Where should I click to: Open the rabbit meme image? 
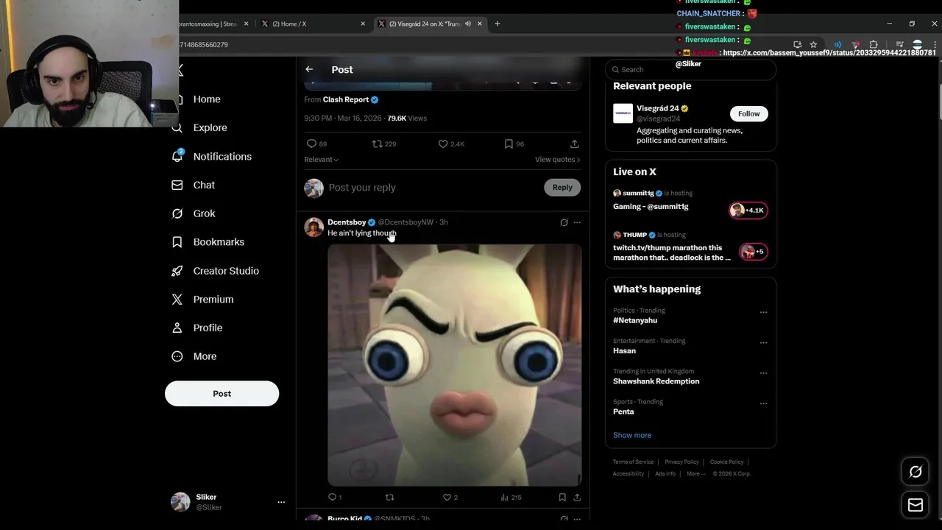coord(455,365)
